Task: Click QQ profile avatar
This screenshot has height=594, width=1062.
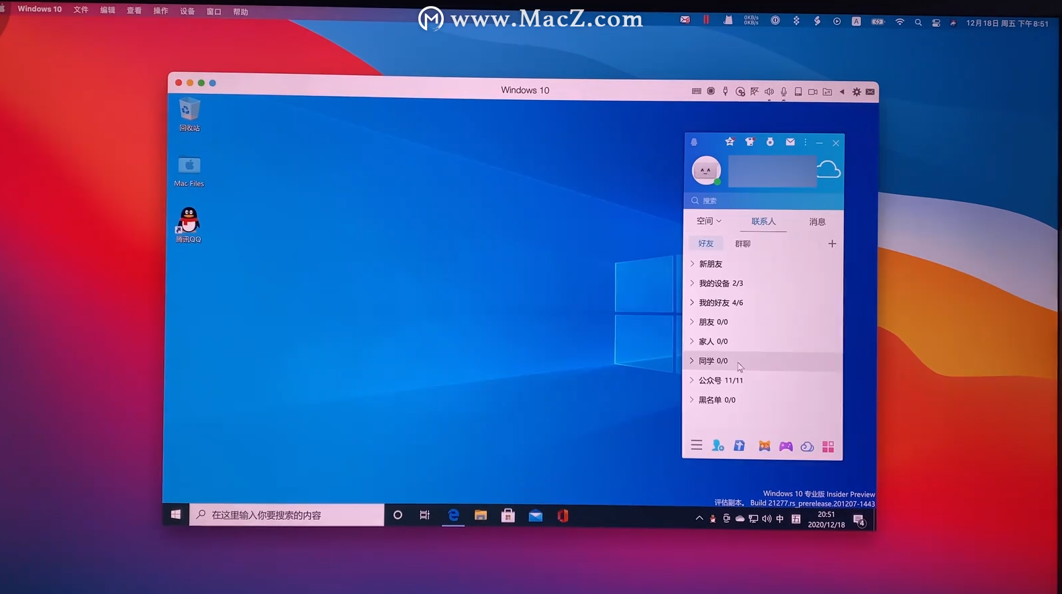Action: [706, 170]
